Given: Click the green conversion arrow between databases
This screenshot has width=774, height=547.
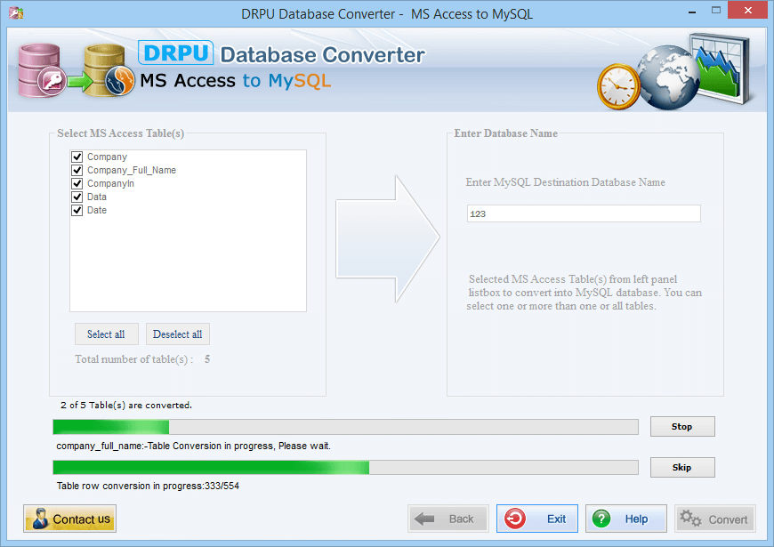Looking at the screenshot, I should click(x=79, y=82).
